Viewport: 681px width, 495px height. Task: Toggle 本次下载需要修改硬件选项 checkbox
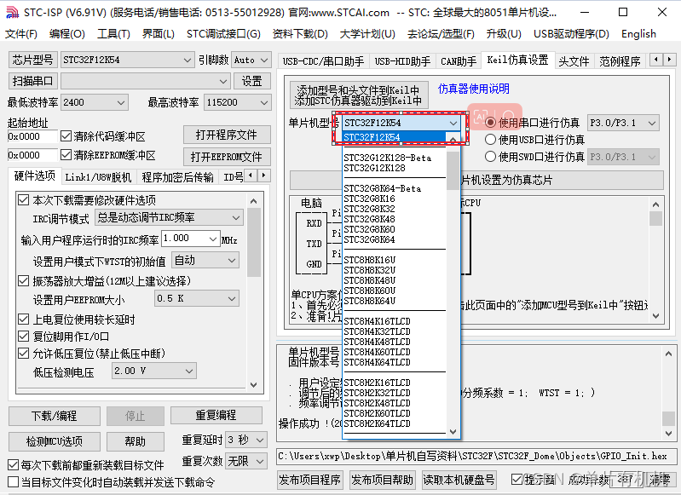23,200
